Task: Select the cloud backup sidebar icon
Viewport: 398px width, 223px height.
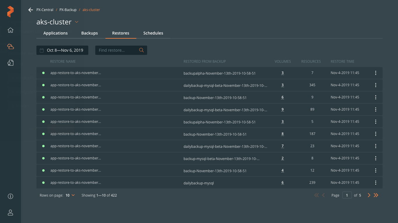Action: click(10, 46)
